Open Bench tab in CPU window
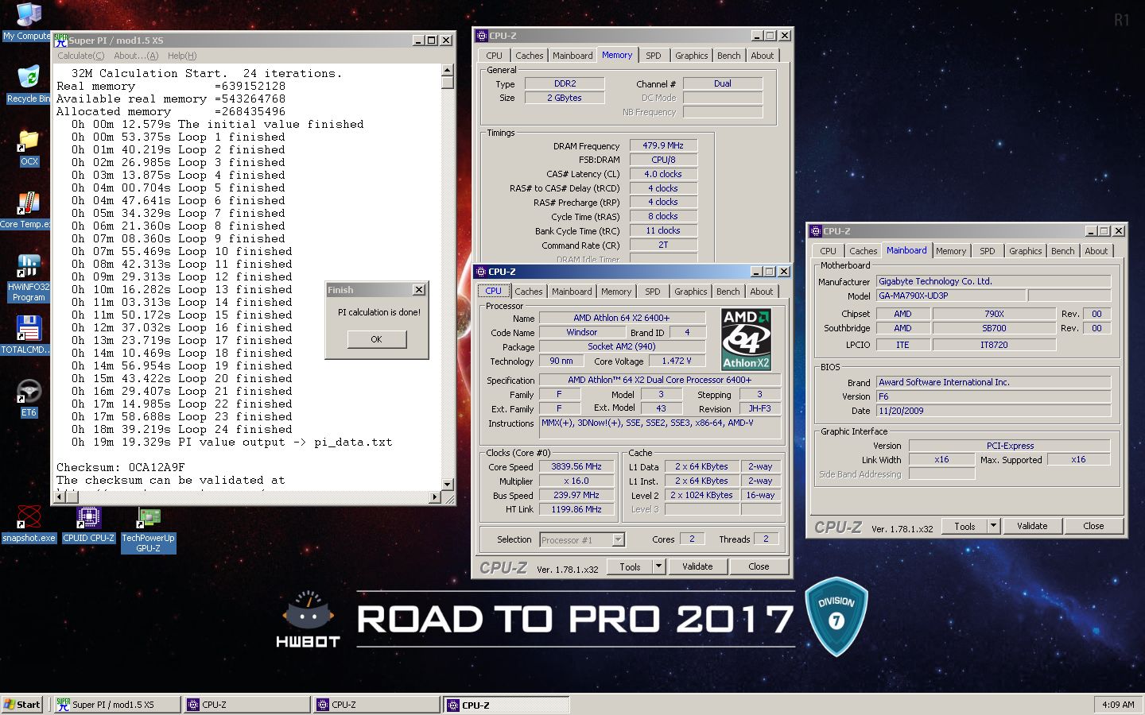Viewport: 1145px width, 715px height. [728, 292]
